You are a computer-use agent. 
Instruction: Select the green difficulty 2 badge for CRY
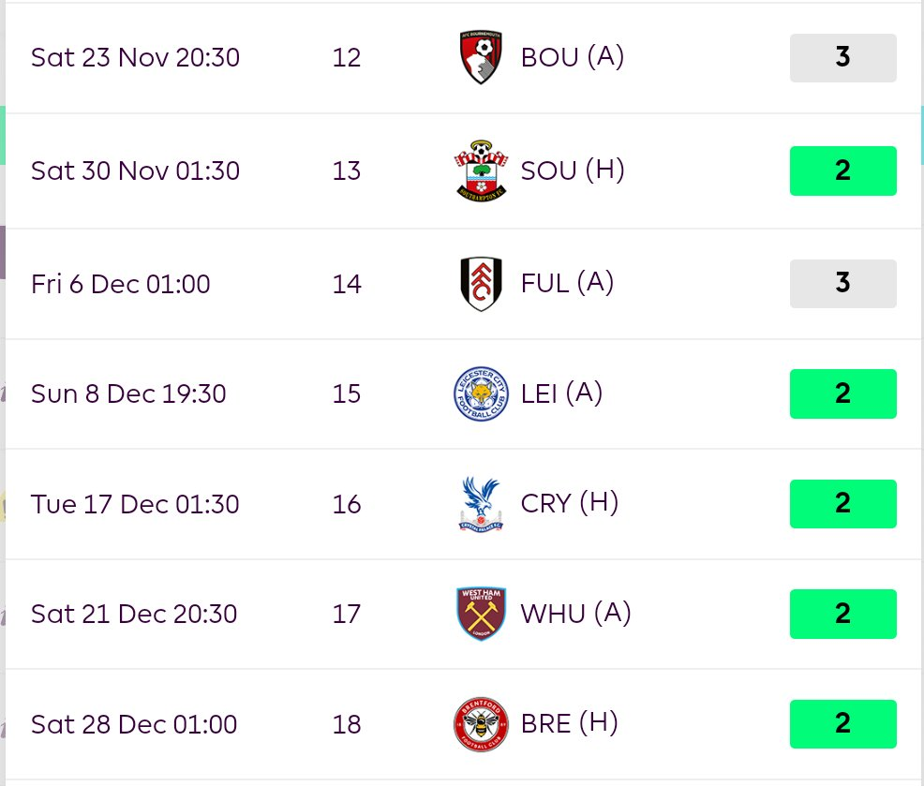point(842,504)
